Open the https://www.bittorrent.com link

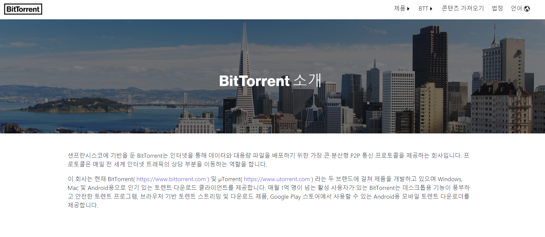(x=171, y=179)
